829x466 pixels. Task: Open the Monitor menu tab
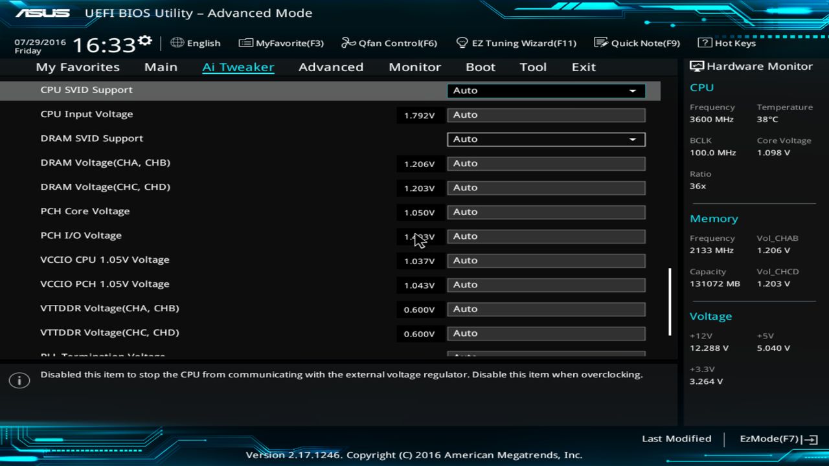pyautogui.click(x=414, y=67)
